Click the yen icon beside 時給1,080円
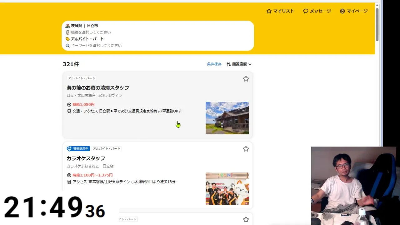This screenshot has width=400, height=225. [69, 104]
